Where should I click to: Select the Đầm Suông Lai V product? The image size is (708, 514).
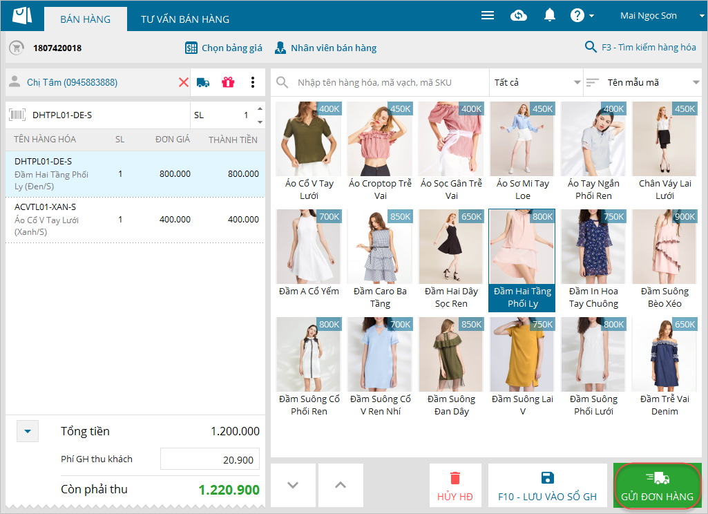tap(522, 368)
